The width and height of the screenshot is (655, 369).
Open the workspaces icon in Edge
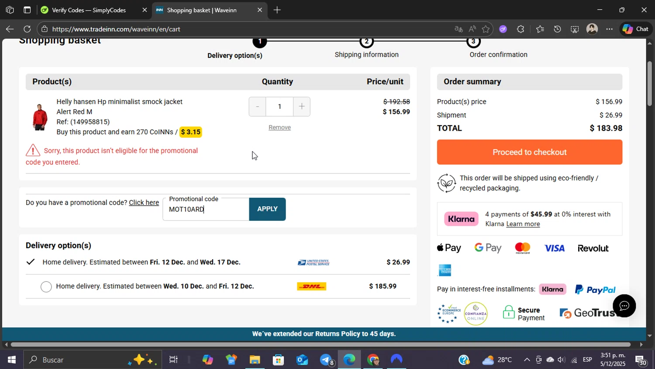tap(10, 10)
